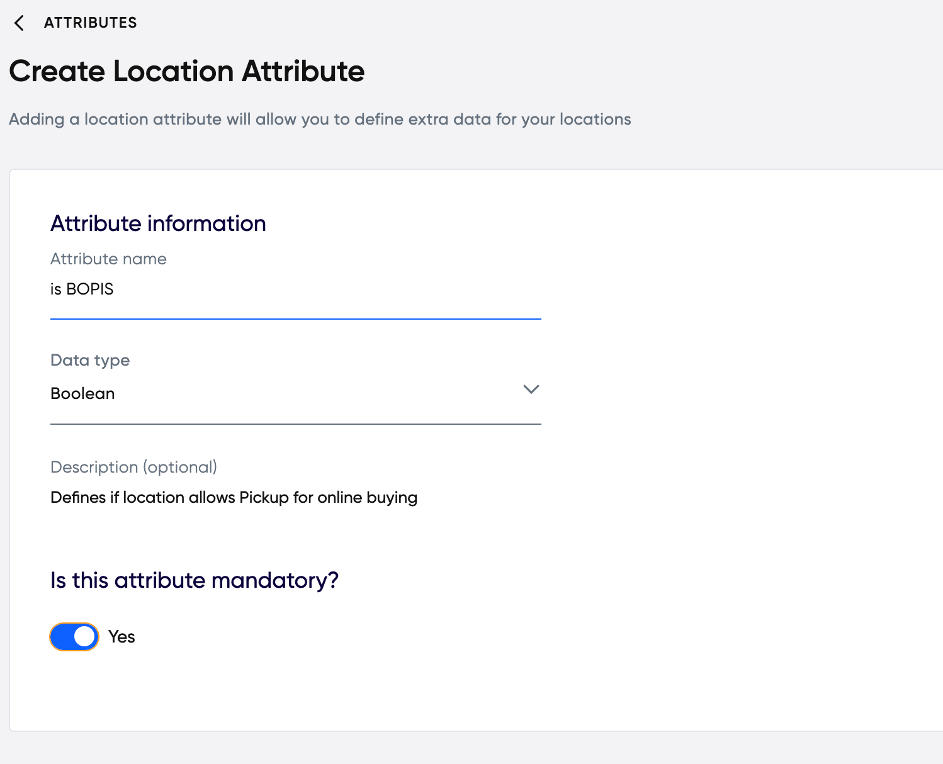The image size is (943, 764).
Task: Click the word BOPIS in name field
Action: 90,289
